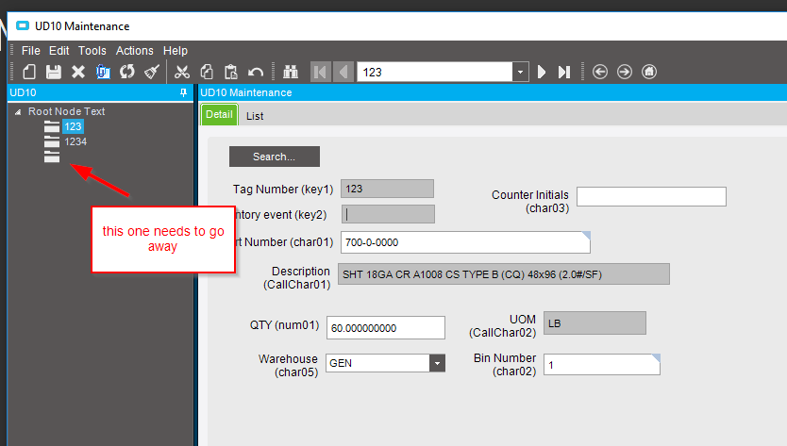Pin the UD10 tree panel
787x446 pixels.
click(x=183, y=92)
